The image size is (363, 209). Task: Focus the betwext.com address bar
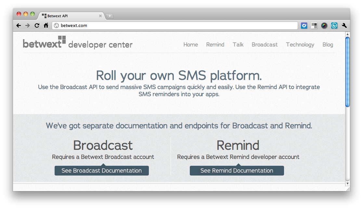(x=175, y=25)
